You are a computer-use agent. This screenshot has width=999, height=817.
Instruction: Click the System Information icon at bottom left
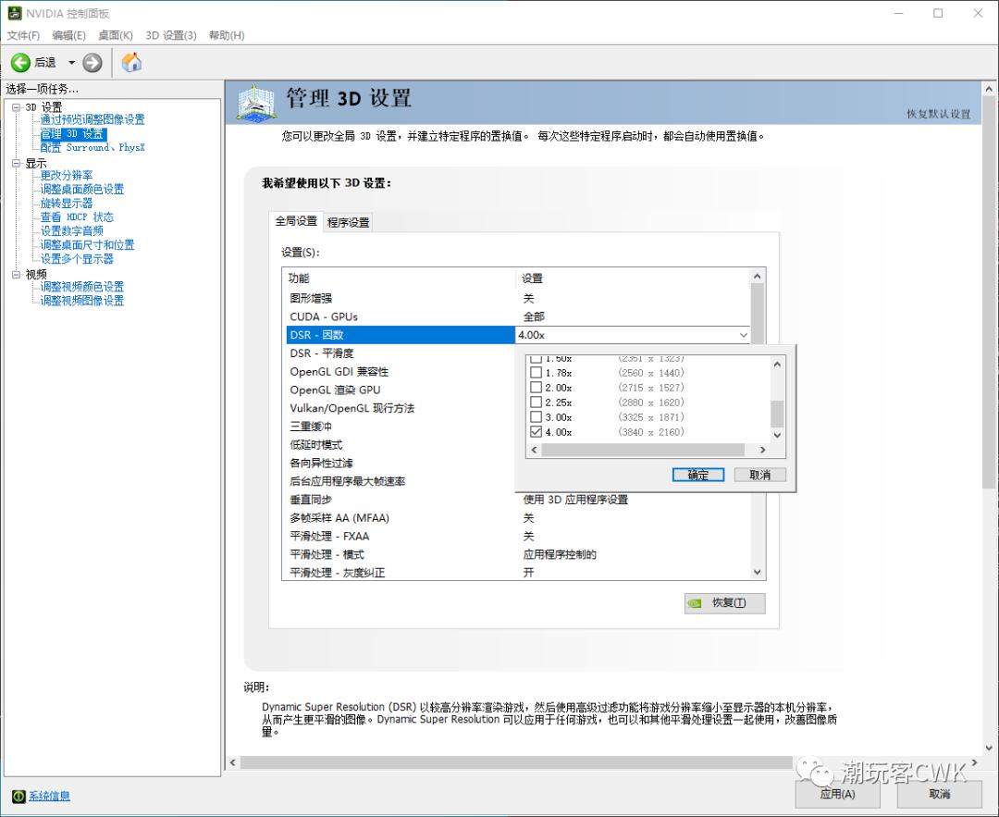click(18, 796)
